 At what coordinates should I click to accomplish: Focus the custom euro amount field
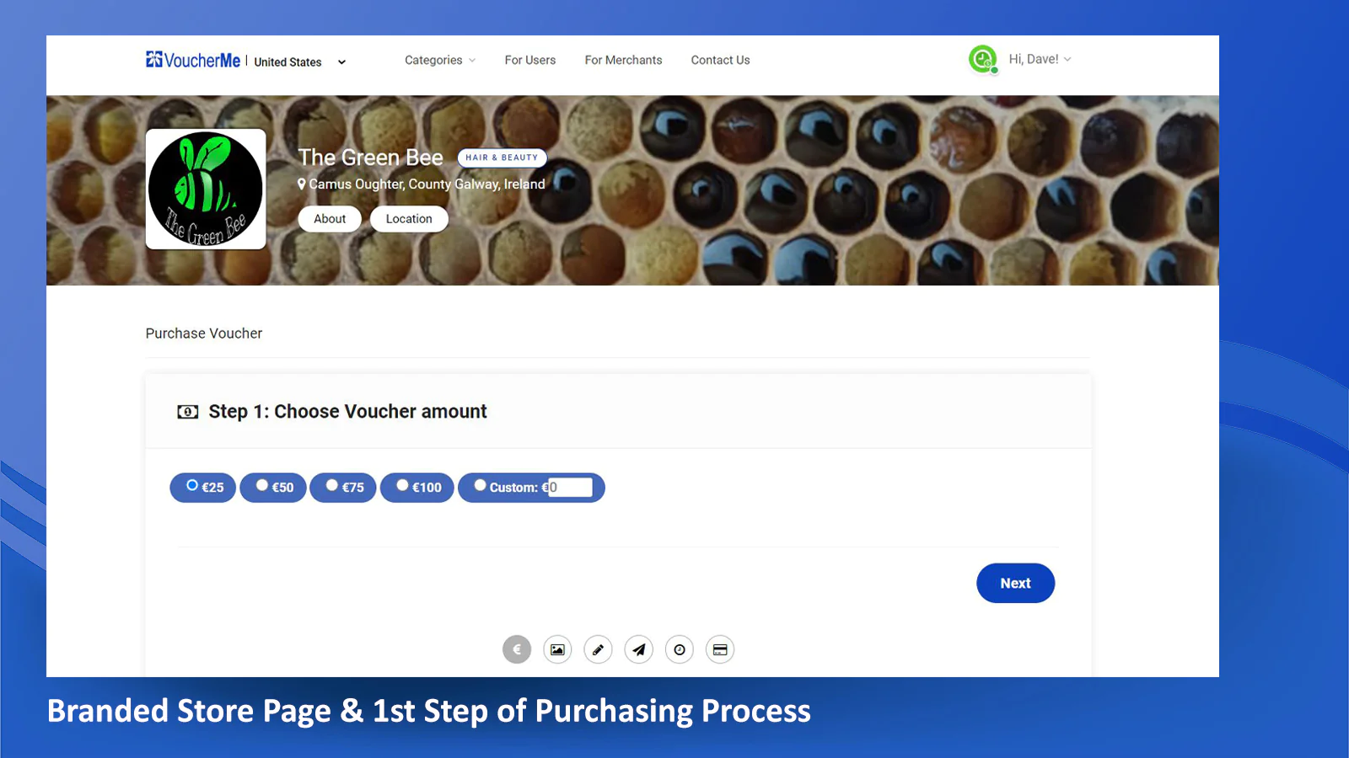pyautogui.click(x=570, y=488)
